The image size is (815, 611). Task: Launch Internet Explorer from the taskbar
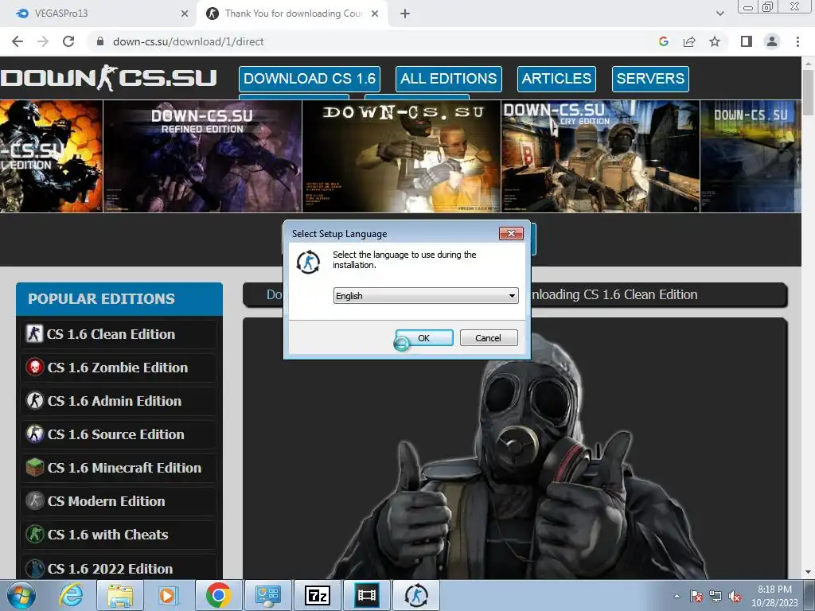click(x=71, y=595)
